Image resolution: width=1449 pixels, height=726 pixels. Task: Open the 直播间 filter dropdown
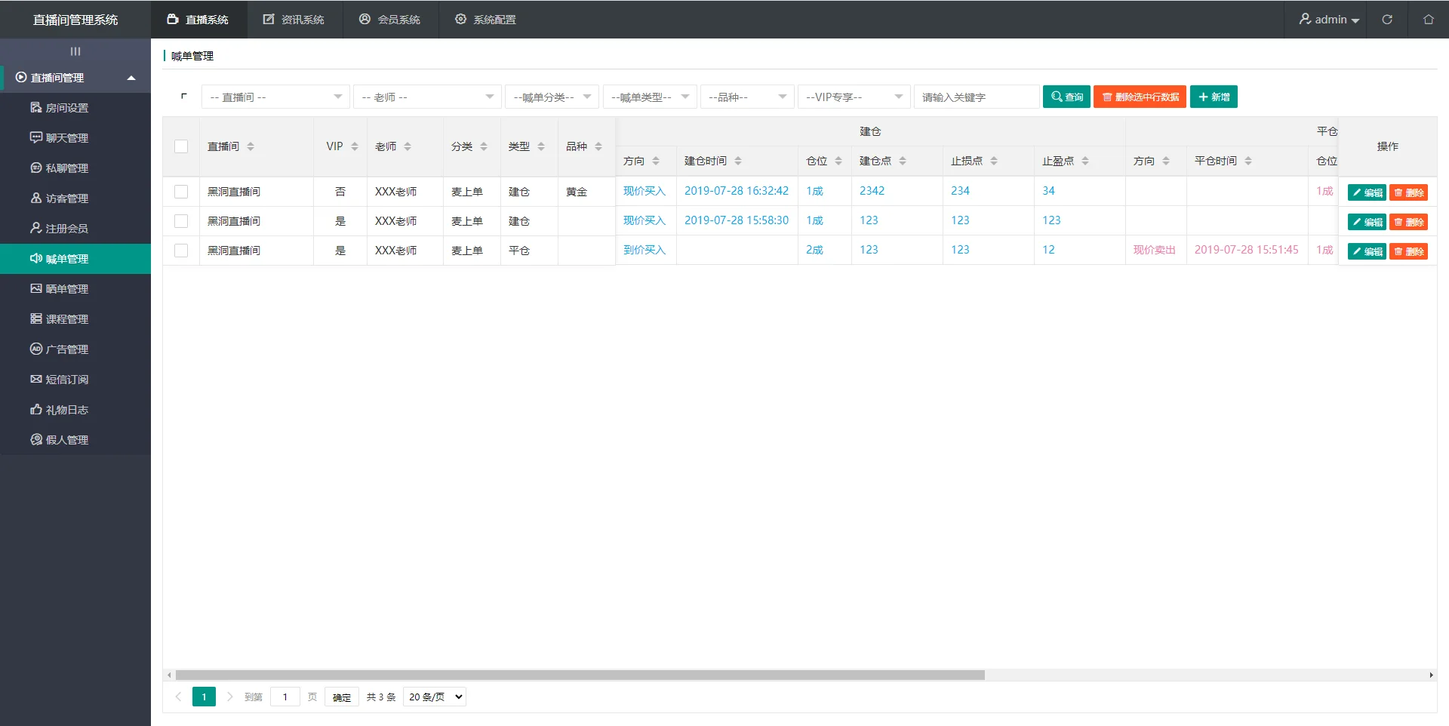tap(275, 97)
